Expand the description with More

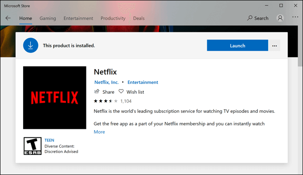(x=99, y=132)
